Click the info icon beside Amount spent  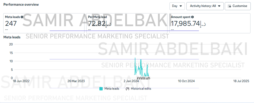[192, 17]
